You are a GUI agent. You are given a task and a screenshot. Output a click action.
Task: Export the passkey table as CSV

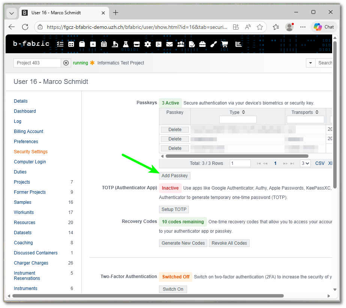[x=320, y=163]
